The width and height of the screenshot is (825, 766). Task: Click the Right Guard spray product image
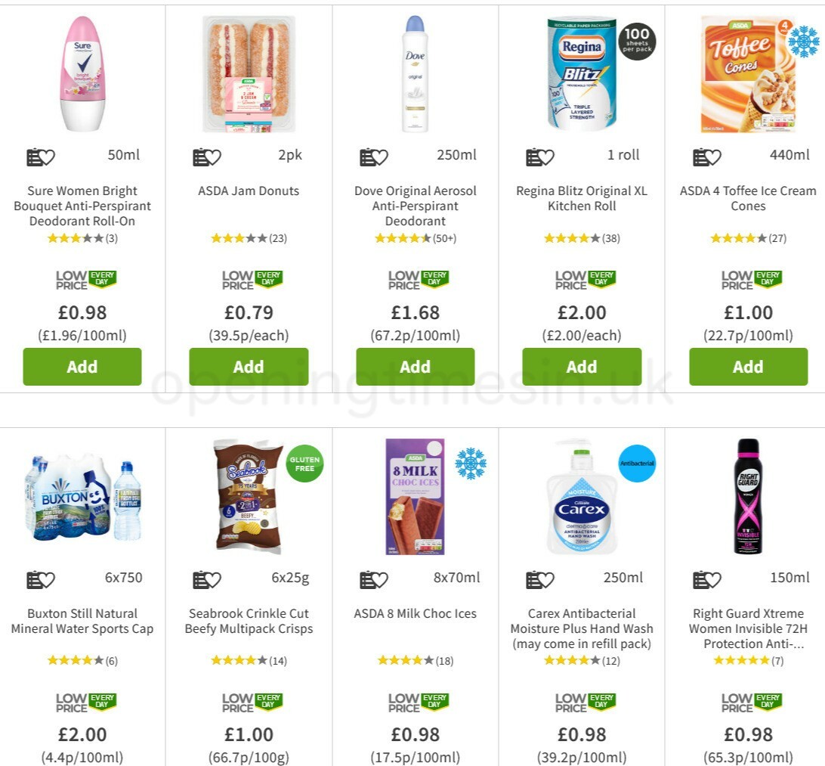click(748, 499)
